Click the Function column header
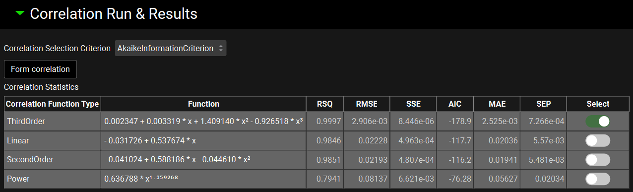Image resolution: width=633 pixels, height=192 pixels. click(x=203, y=104)
